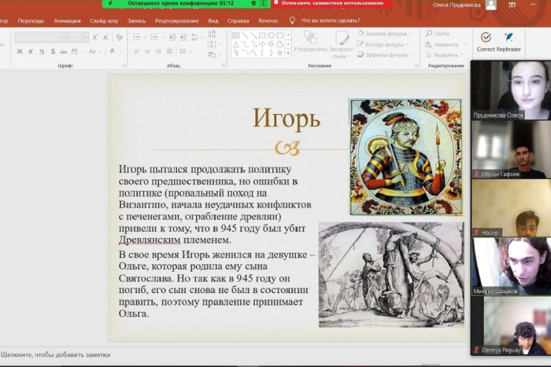The image size is (551, 367).
Task: Clear all formatting eraser icon
Action: point(119,37)
